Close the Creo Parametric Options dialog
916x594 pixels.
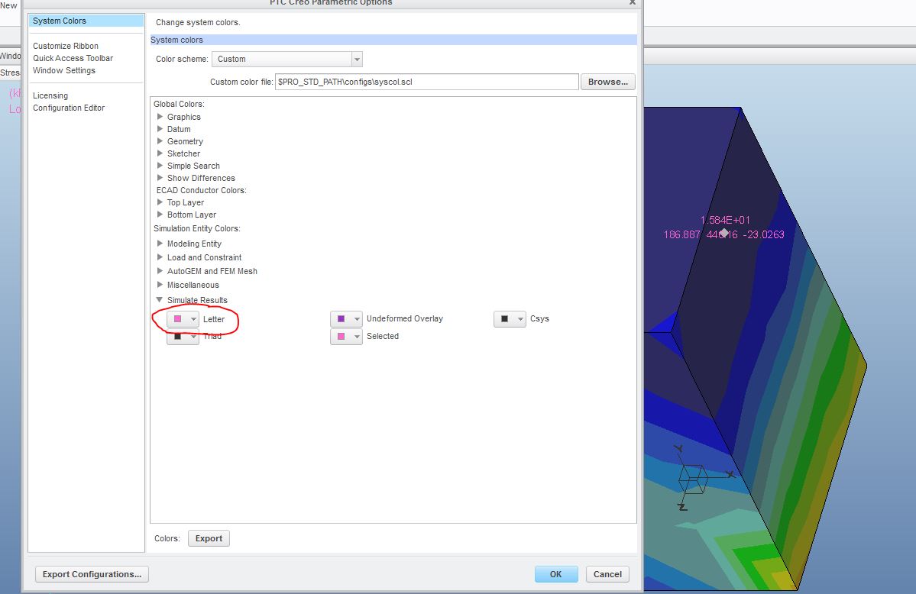632,2
